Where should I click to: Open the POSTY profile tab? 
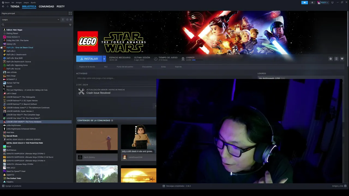[61, 7]
